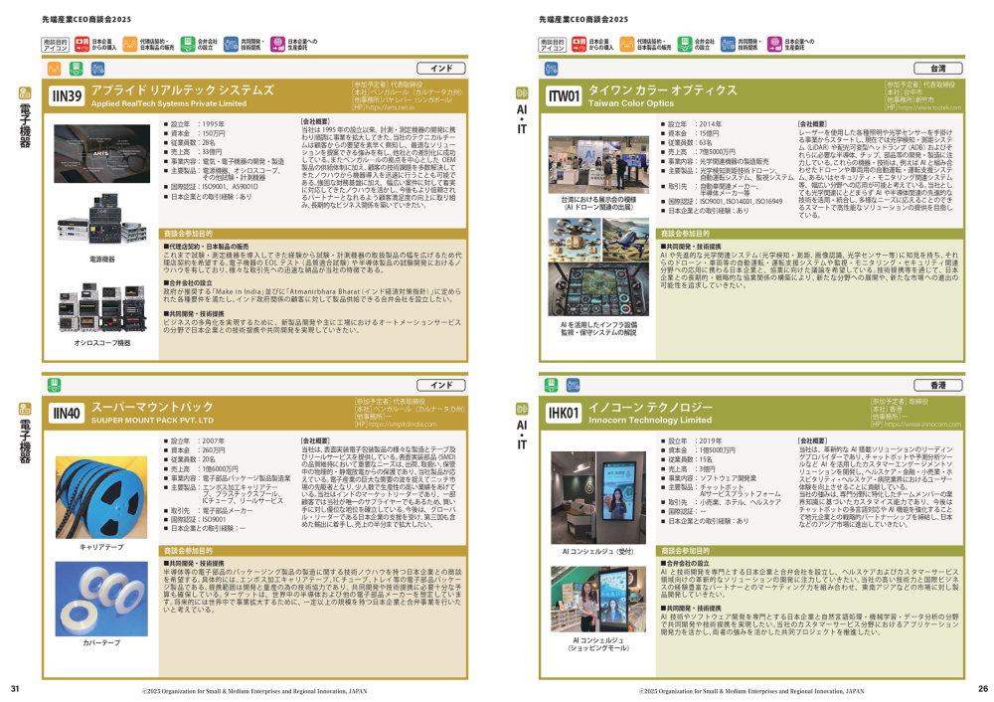The height and width of the screenshot is (702, 994).
Task: Click the IIN40 company code badge
Action: point(66,414)
